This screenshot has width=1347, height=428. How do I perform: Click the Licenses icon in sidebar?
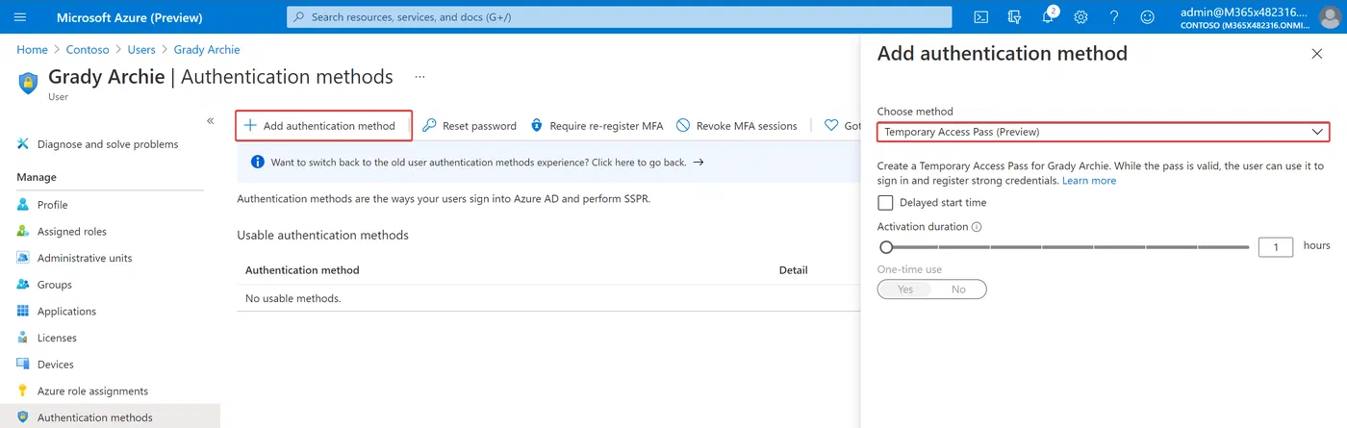[x=23, y=338]
